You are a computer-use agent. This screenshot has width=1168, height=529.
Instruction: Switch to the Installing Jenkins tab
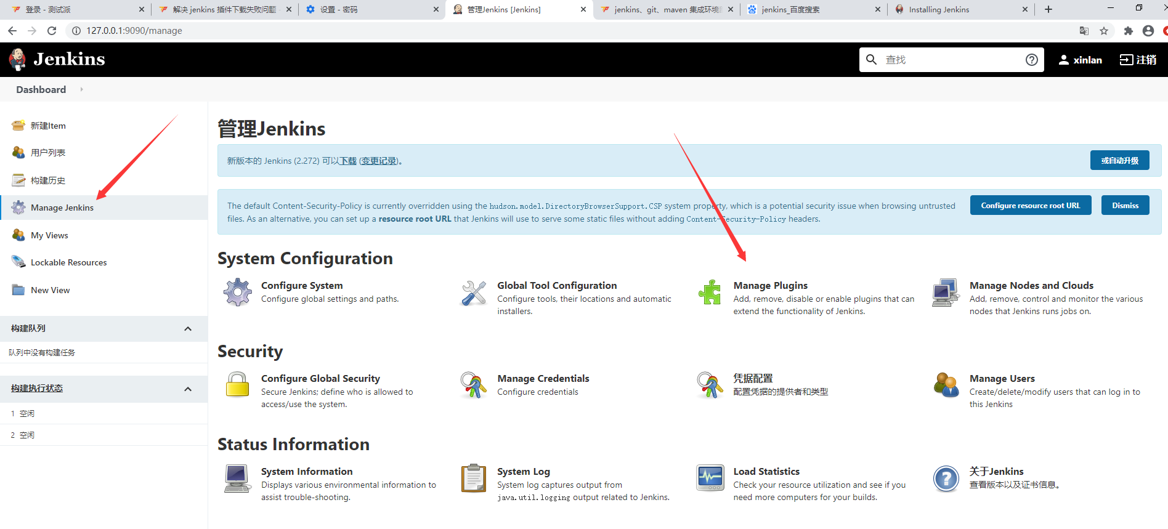pyautogui.click(x=938, y=9)
